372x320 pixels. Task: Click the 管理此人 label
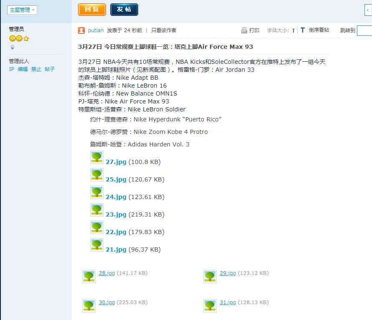pos(19,61)
